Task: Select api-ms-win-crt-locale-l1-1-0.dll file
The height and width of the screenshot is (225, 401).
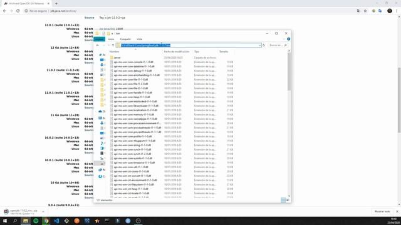Action: pyautogui.click(x=132, y=193)
